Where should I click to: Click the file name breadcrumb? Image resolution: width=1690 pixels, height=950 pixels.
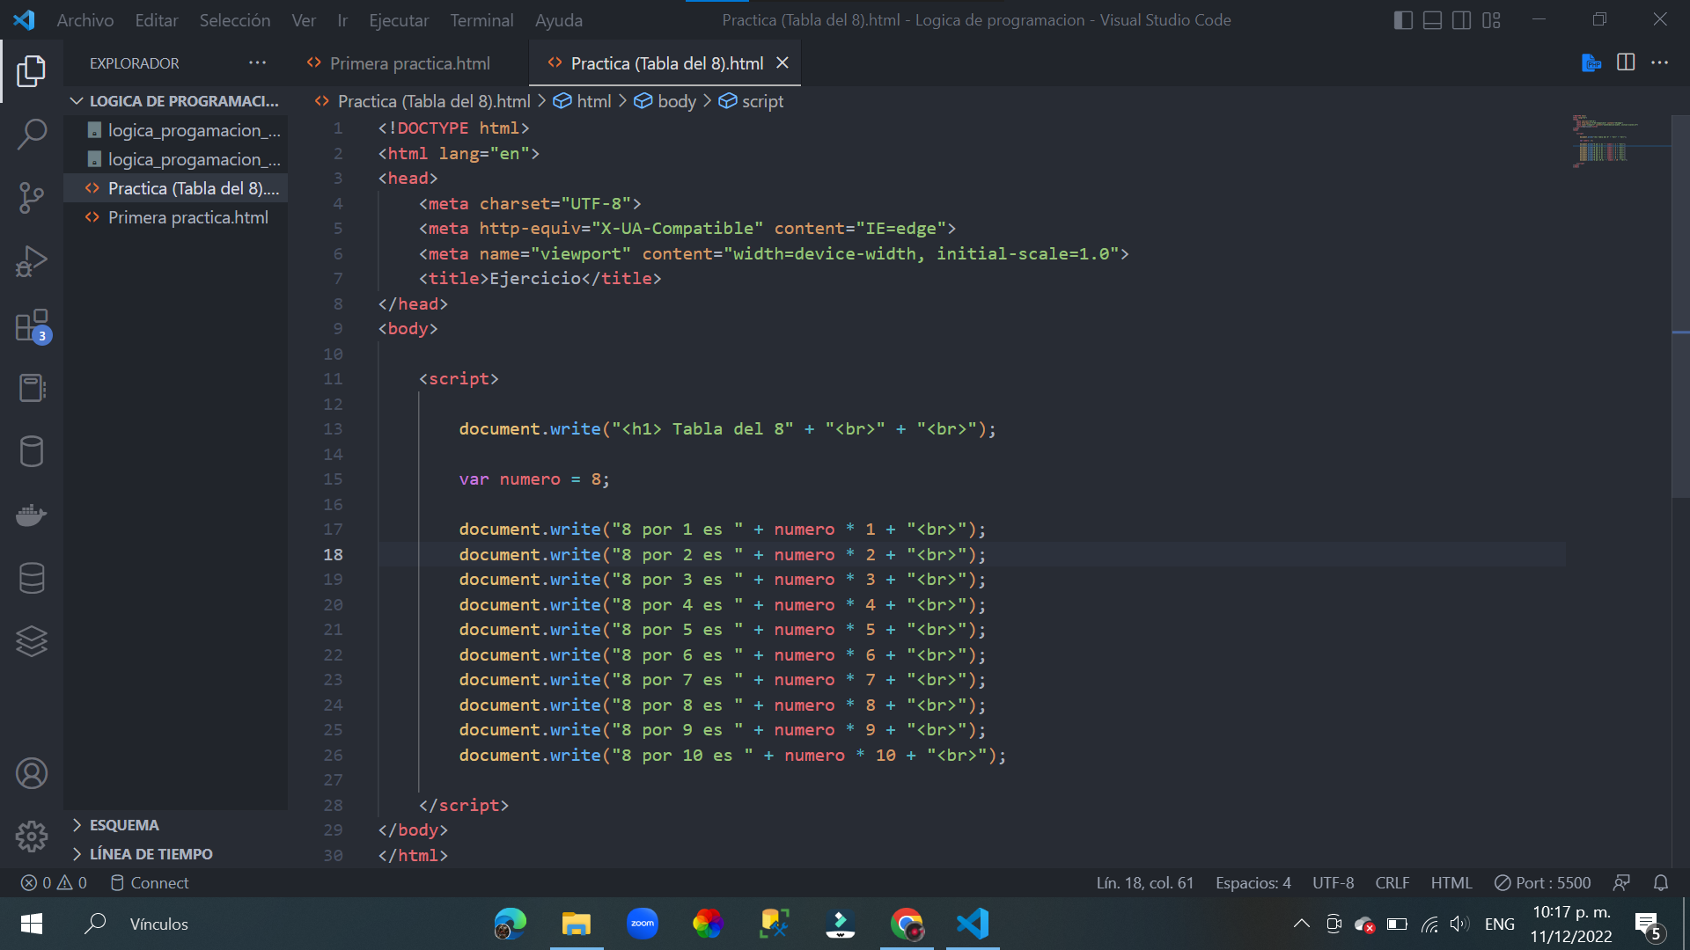tap(423, 101)
